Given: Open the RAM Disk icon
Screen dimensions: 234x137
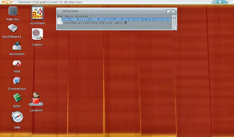Looking at the screenshot, I should (13, 11).
